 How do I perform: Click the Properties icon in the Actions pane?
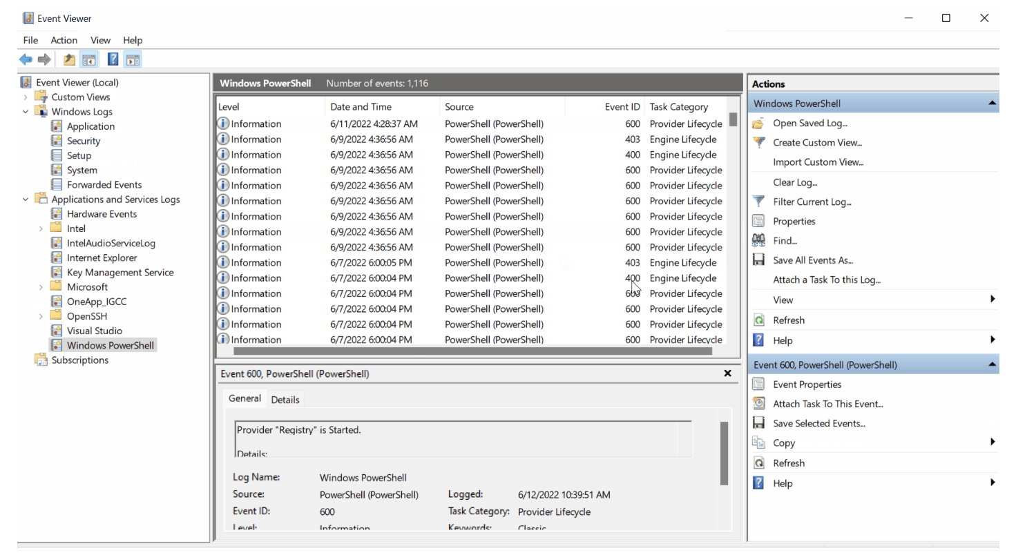pos(758,222)
